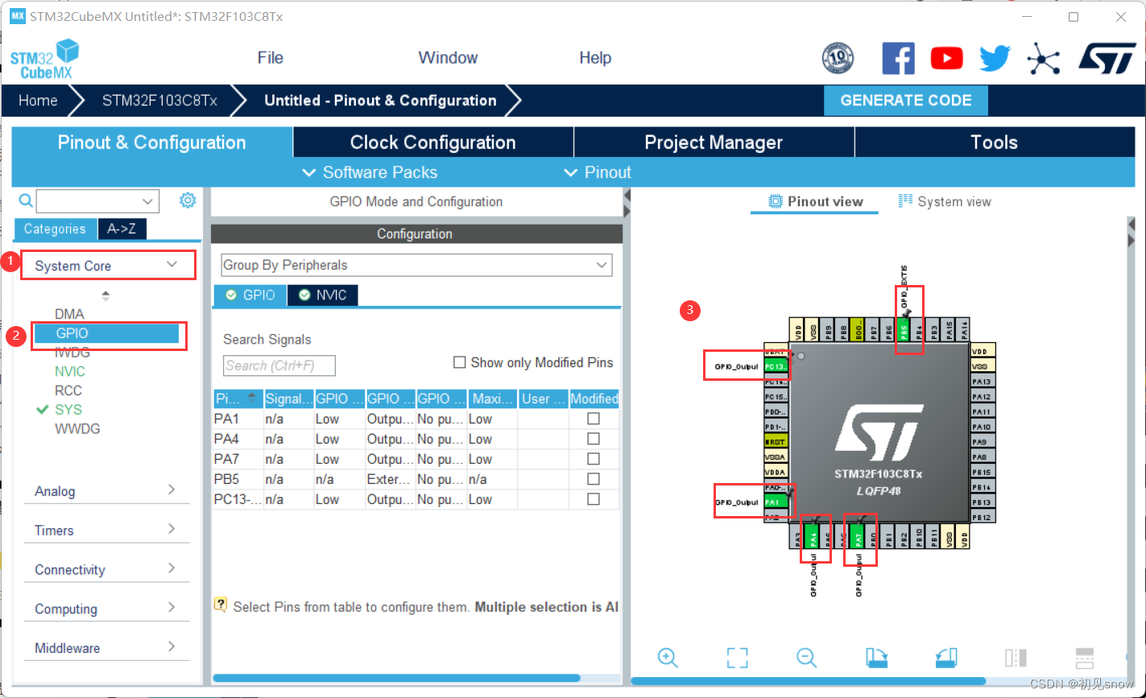Check Modified box in PA7 row
The height and width of the screenshot is (698, 1146).
coord(594,459)
